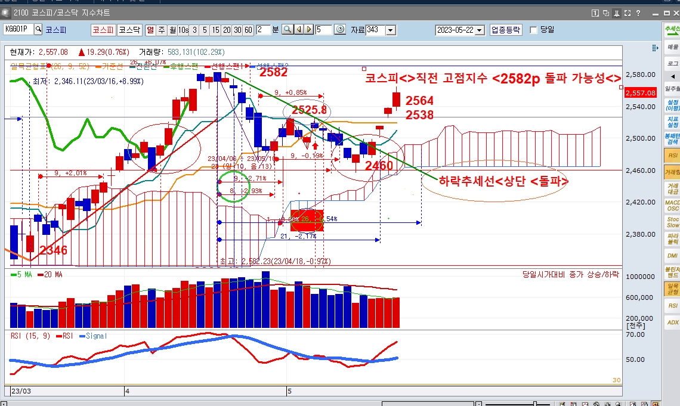Click the 자료 data count field 343
Screen dimensions: 680x406
[x=375, y=30]
